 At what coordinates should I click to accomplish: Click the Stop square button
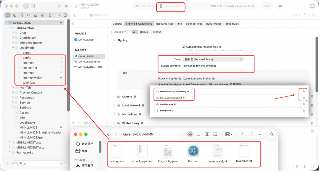coord(60,6)
